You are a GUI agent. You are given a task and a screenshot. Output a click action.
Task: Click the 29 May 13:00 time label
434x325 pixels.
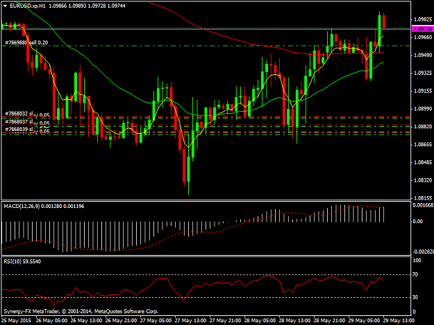point(399,321)
